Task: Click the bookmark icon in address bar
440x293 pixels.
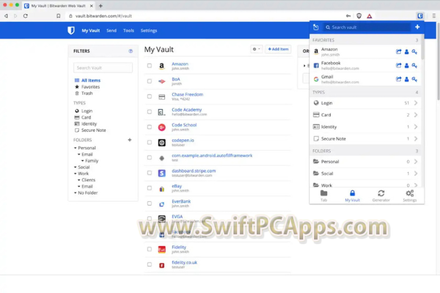Action: coord(59,16)
